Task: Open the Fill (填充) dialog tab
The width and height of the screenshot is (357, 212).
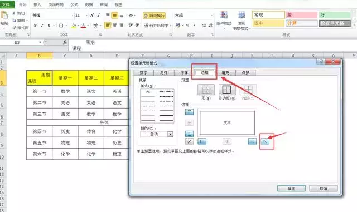Action: coord(225,73)
